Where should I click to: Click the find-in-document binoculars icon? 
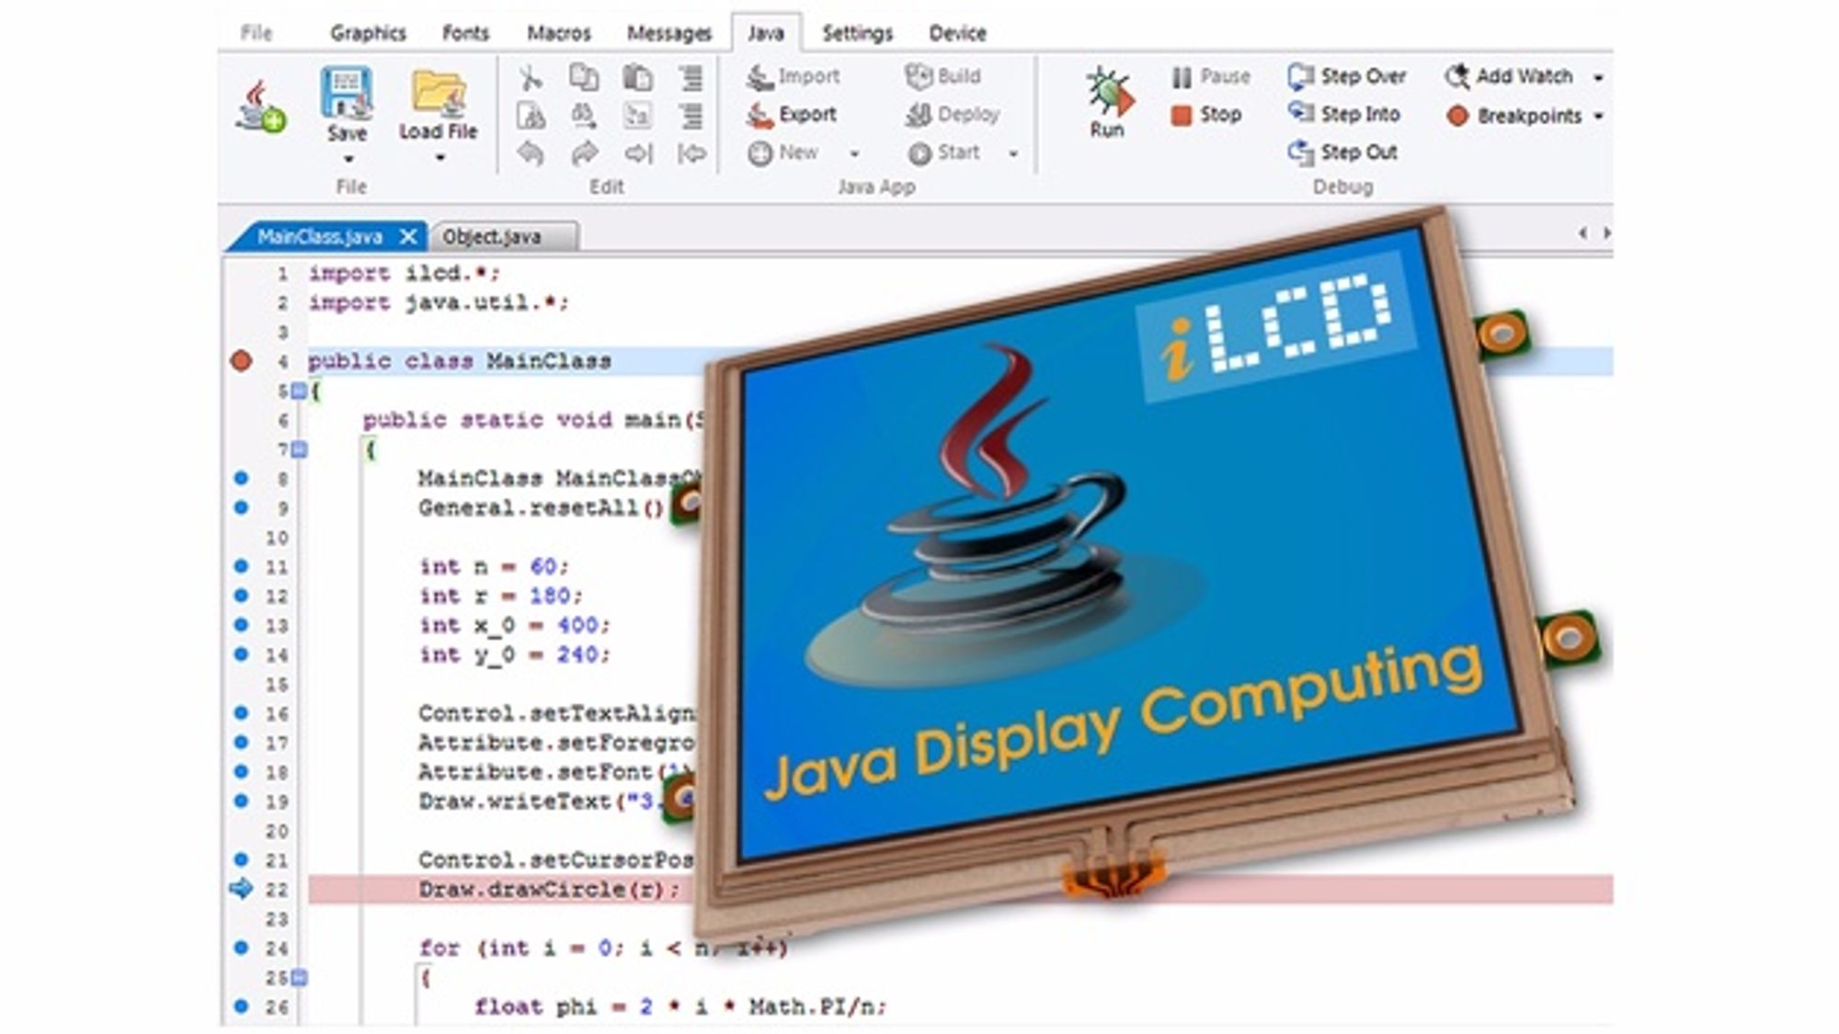[x=531, y=116]
